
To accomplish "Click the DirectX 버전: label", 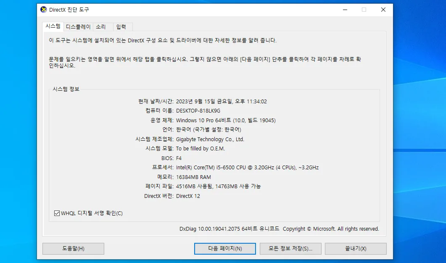I will (159, 196).
